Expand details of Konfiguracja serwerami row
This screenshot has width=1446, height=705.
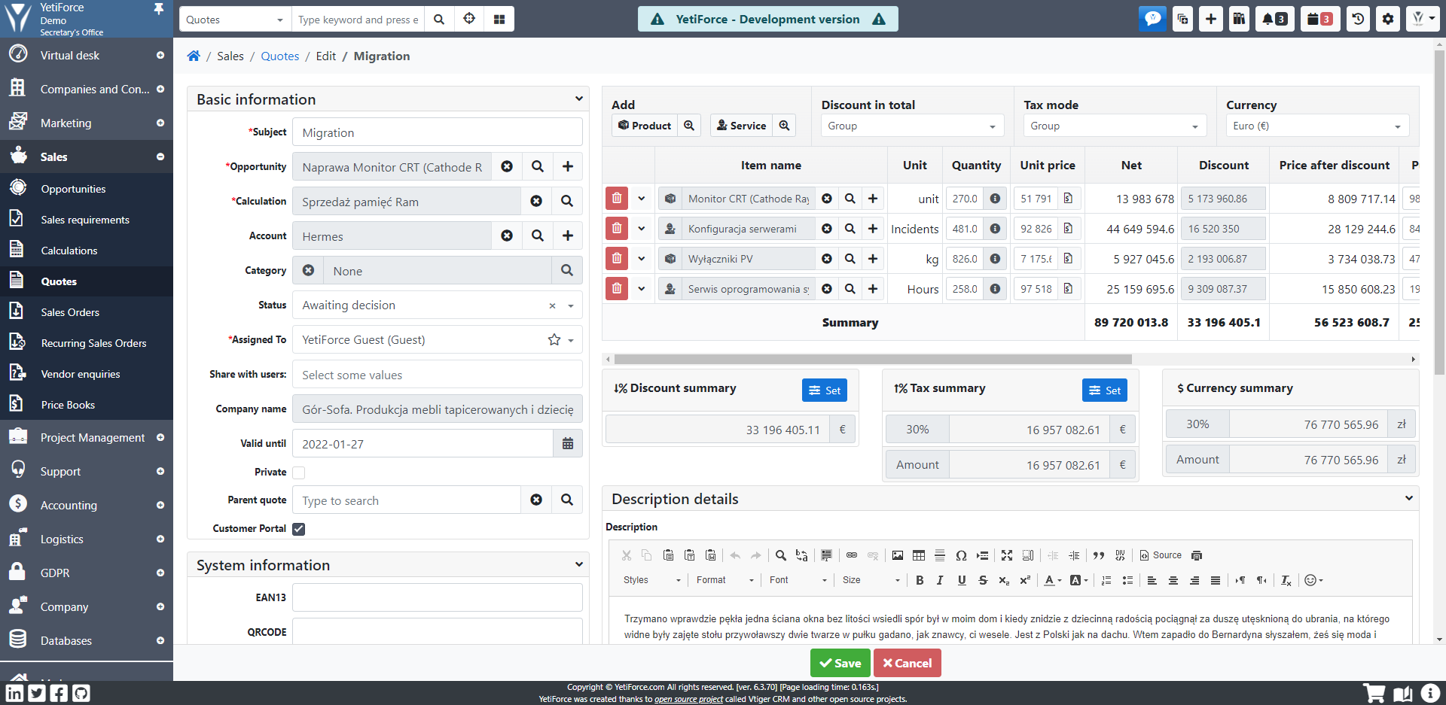tap(642, 229)
